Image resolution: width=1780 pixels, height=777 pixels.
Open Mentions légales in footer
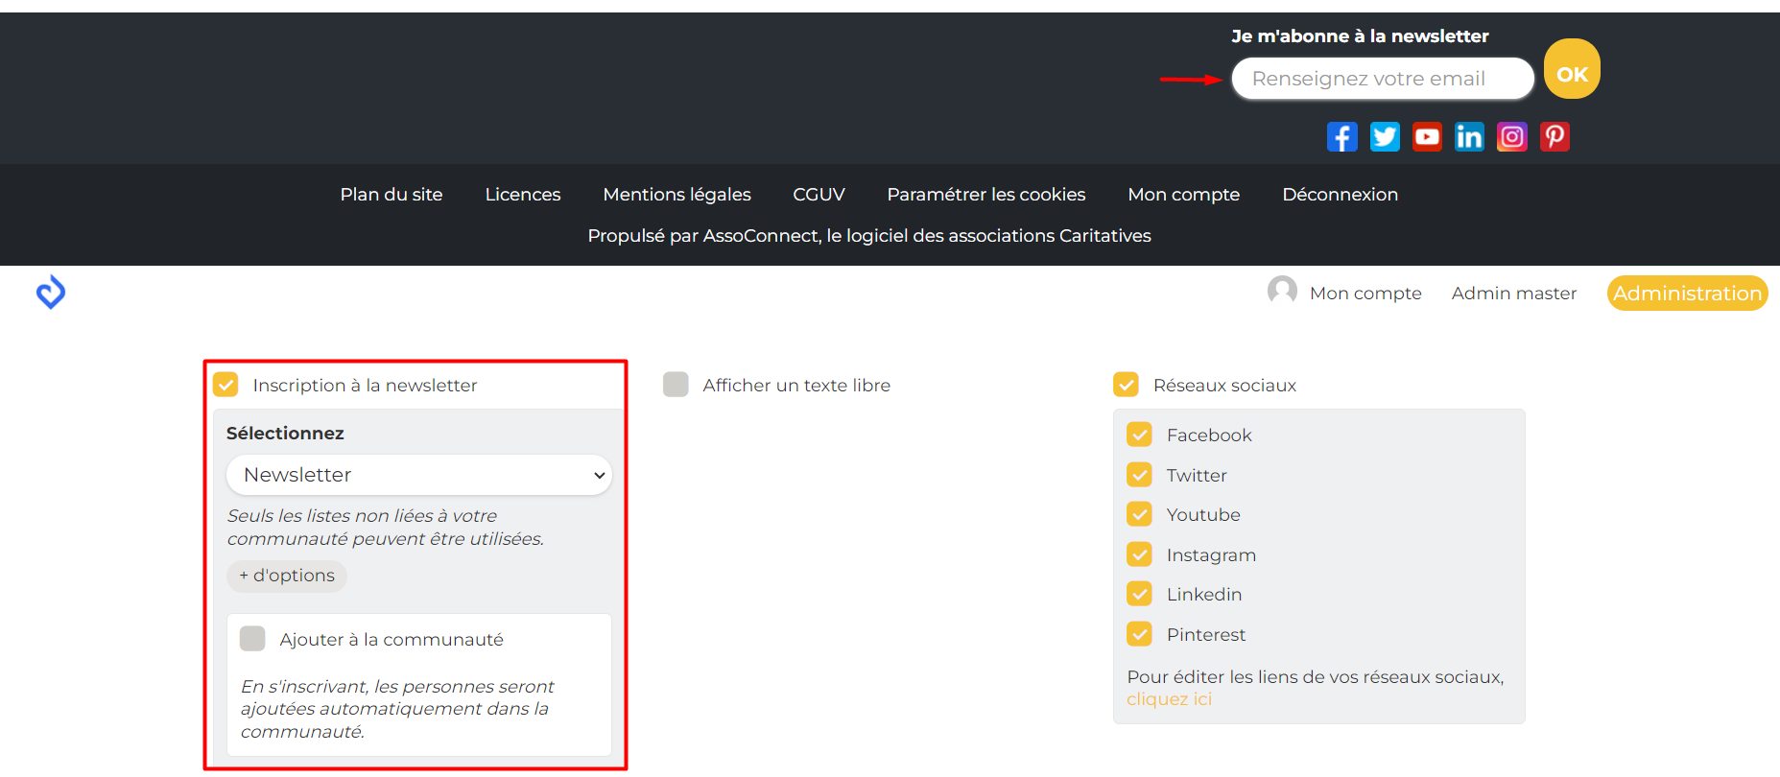676,195
